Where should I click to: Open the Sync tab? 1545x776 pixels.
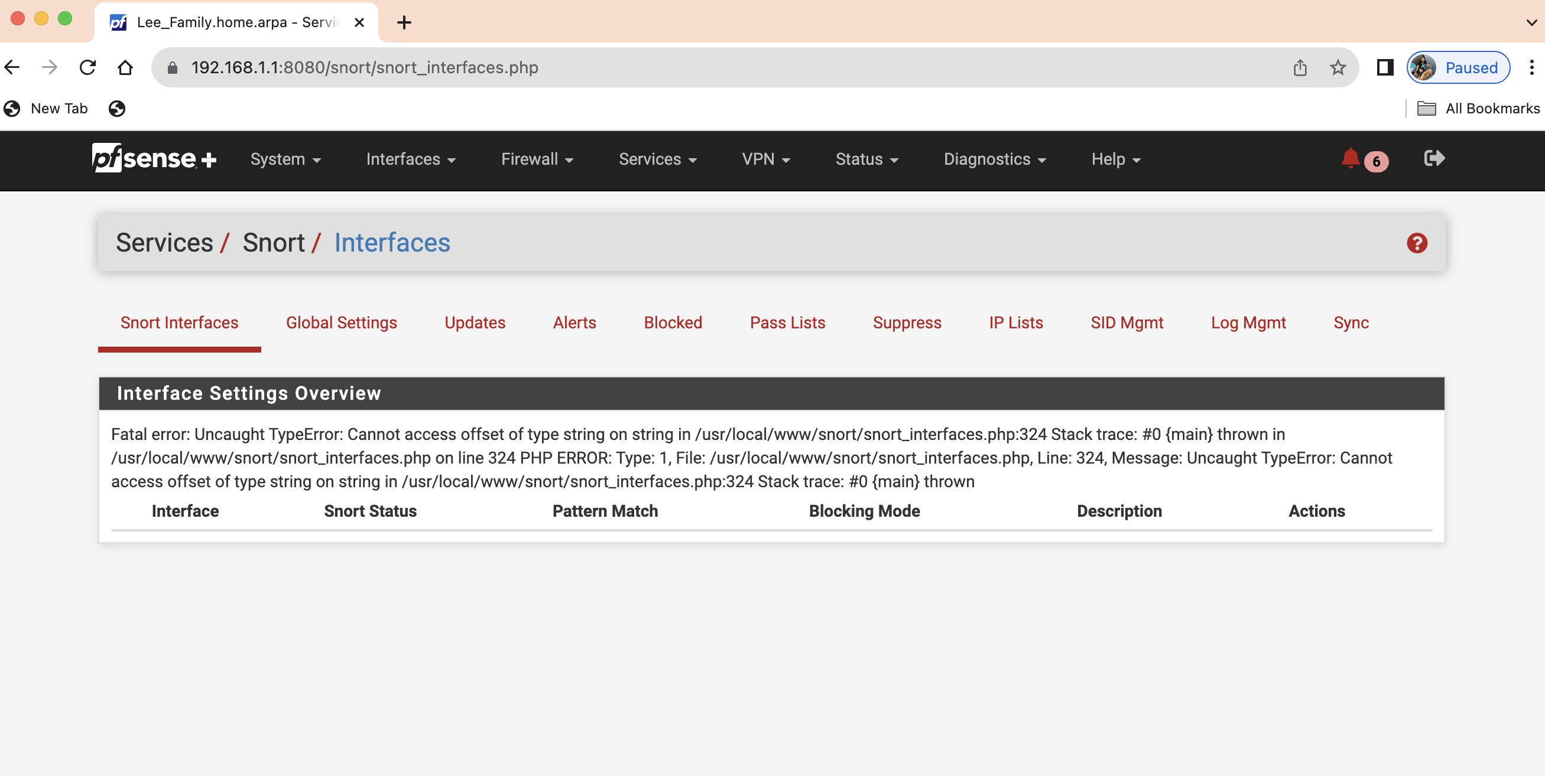1351,322
